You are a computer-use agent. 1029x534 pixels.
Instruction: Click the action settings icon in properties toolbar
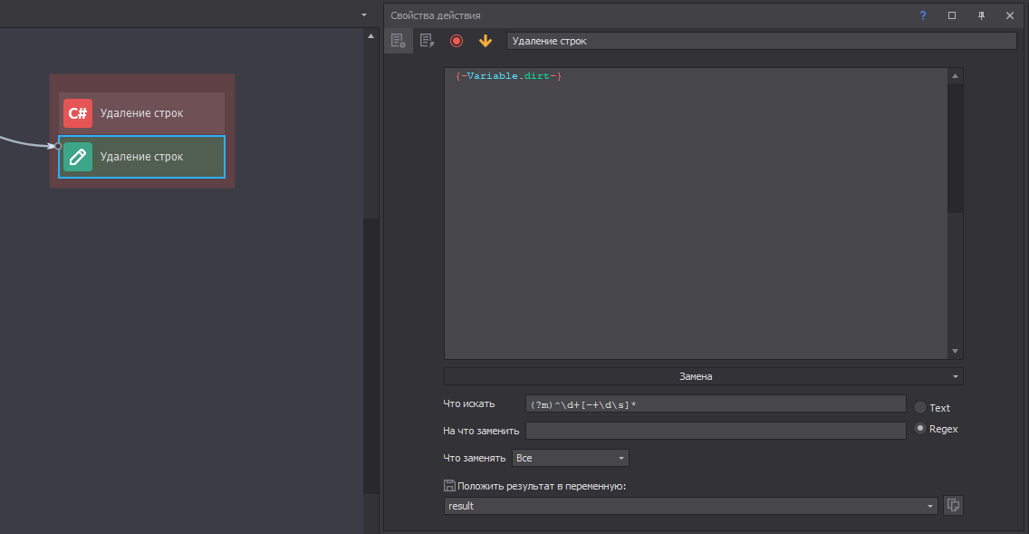pos(398,41)
